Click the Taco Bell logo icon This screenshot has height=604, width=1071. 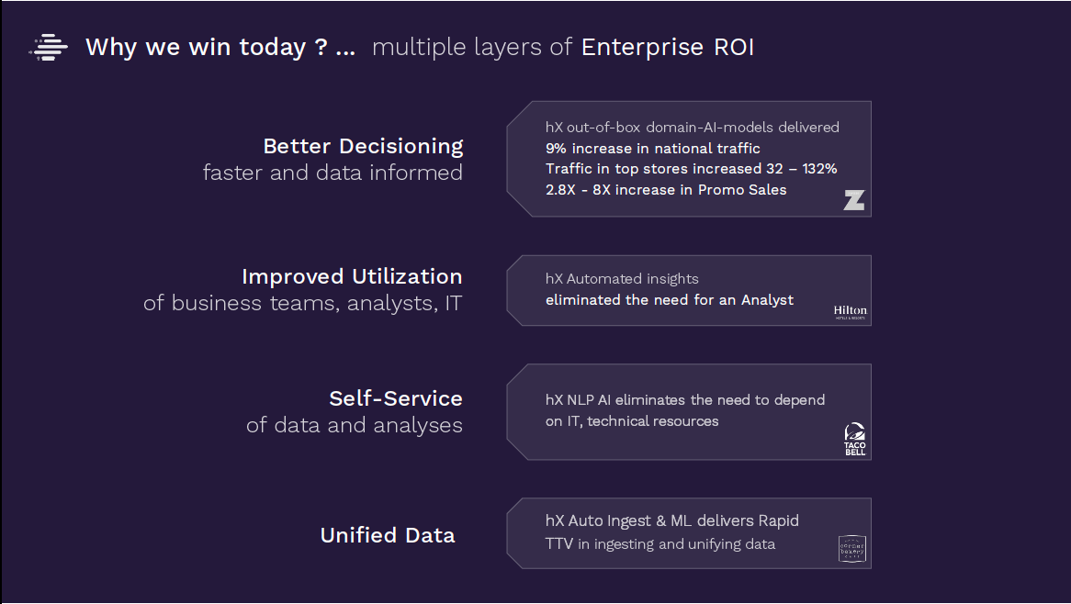854,439
